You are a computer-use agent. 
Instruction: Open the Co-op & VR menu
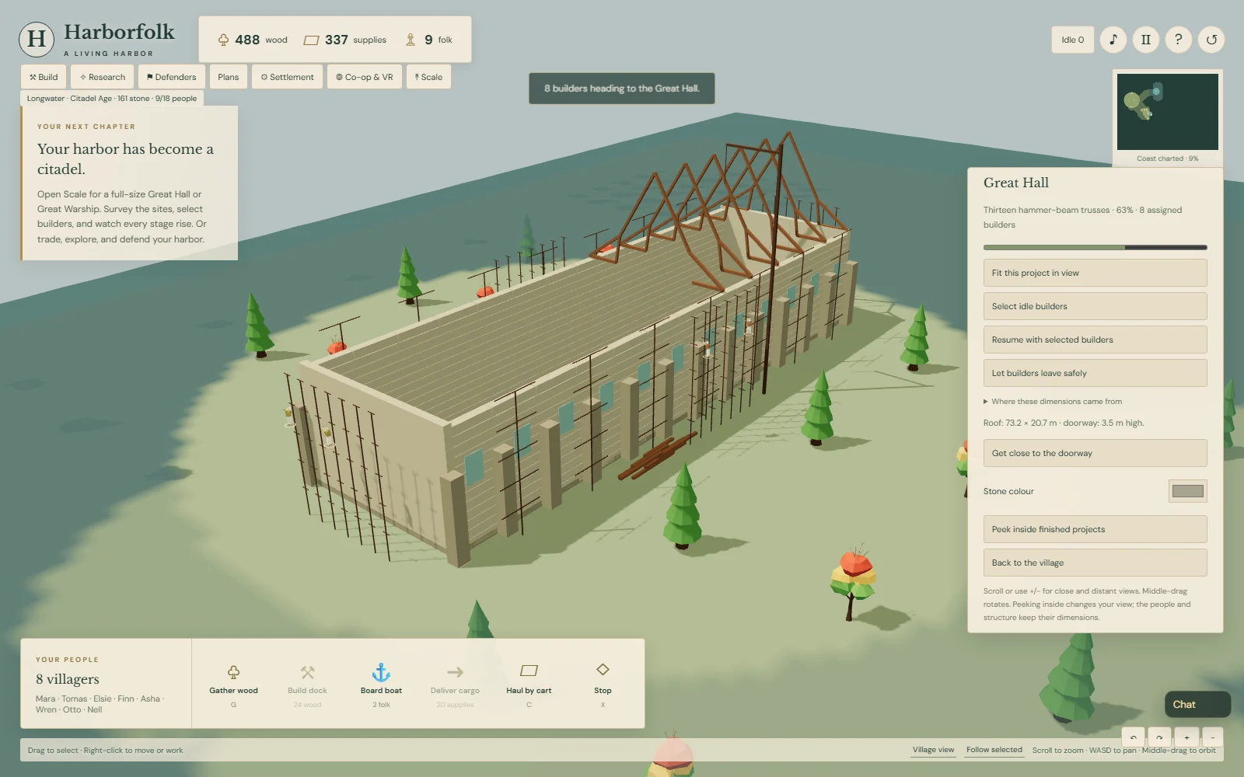click(365, 77)
